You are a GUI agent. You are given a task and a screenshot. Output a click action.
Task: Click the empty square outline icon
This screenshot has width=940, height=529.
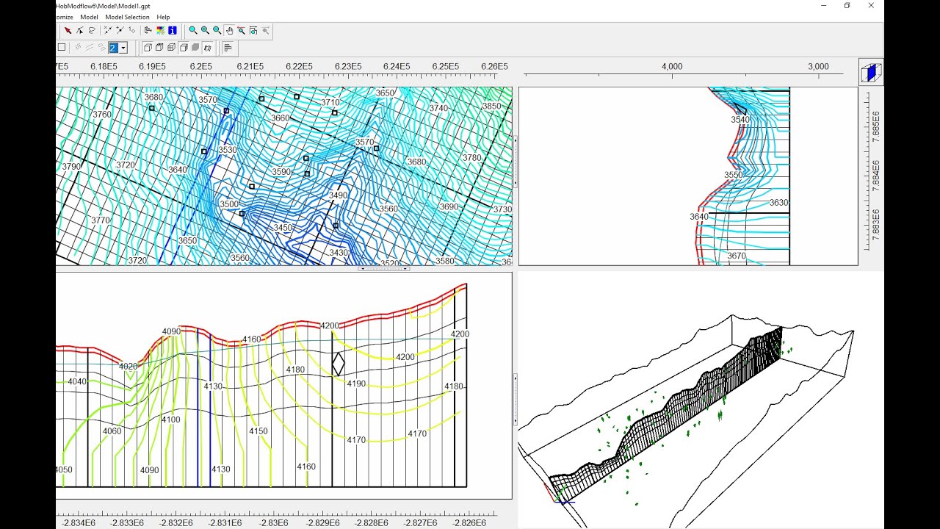(x=62, y=48)
